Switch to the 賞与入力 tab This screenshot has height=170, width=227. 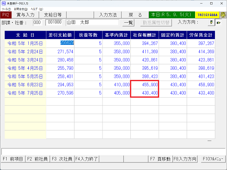click(x=25, y=15)
